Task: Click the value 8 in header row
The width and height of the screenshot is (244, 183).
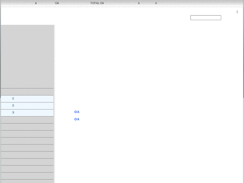Action: [x=36, y=3]
